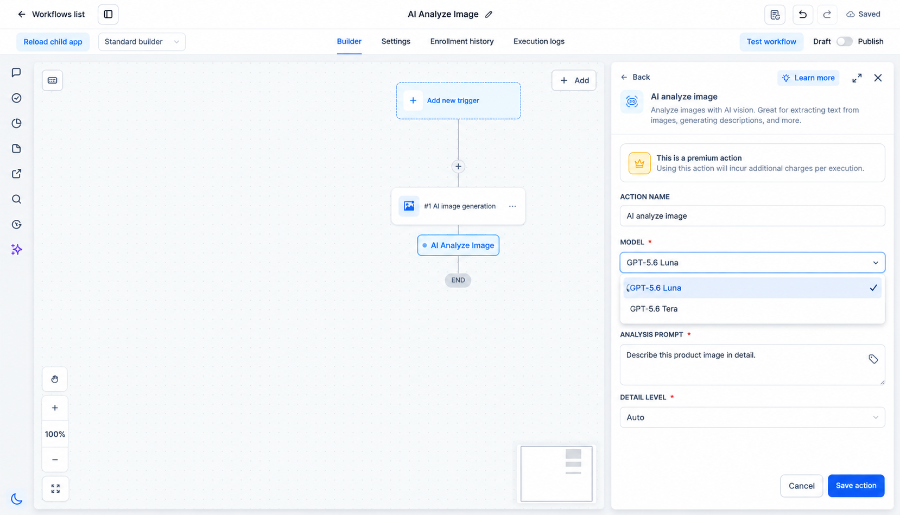Open Learn more link

pos(808,78)
